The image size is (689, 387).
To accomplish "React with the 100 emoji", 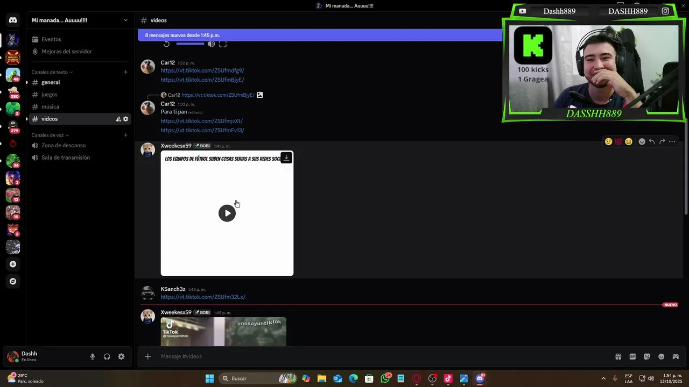I will tap(618, 141).
